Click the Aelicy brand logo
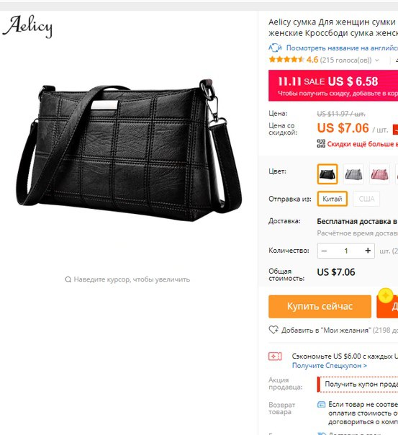The width and height of the screenshot is (398, 435). tap(27, 26)
